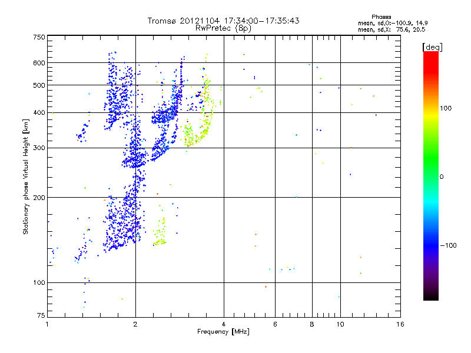The image size is (471, 353).
Task: Click the rainbow phase colorbar
Action: (x=431, y=175)
